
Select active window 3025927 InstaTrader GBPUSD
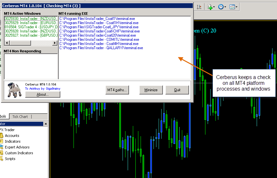click(x=31, y=35)
